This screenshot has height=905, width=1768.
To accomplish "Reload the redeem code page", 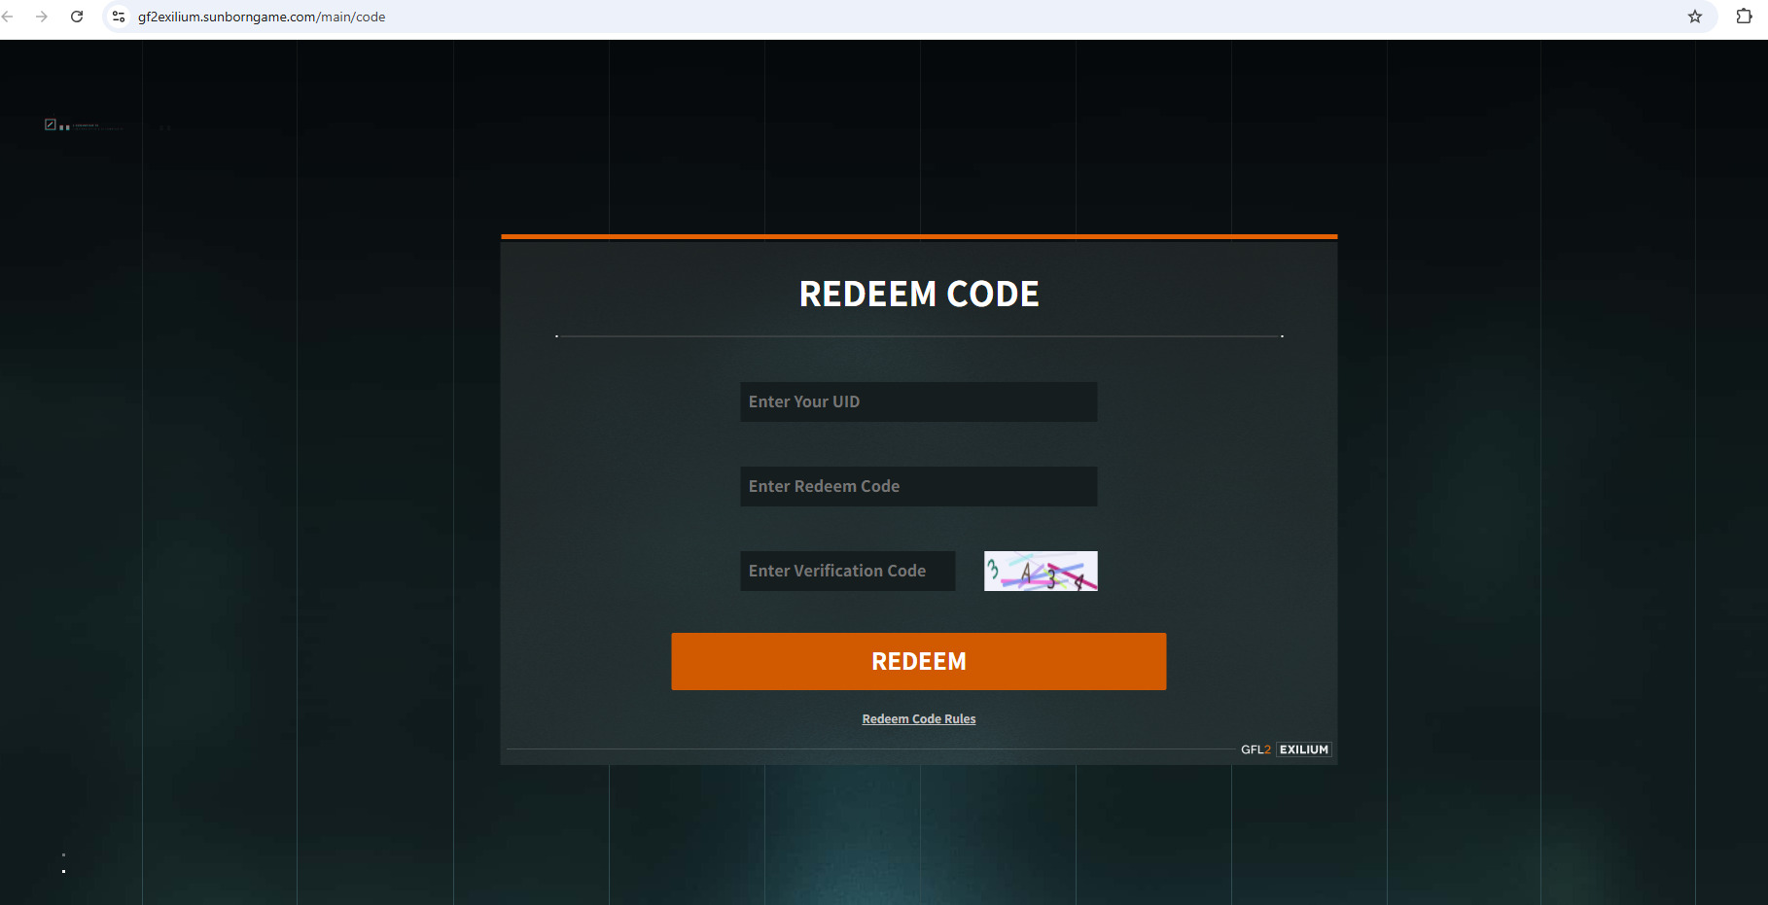I will (x=77, y=17).
